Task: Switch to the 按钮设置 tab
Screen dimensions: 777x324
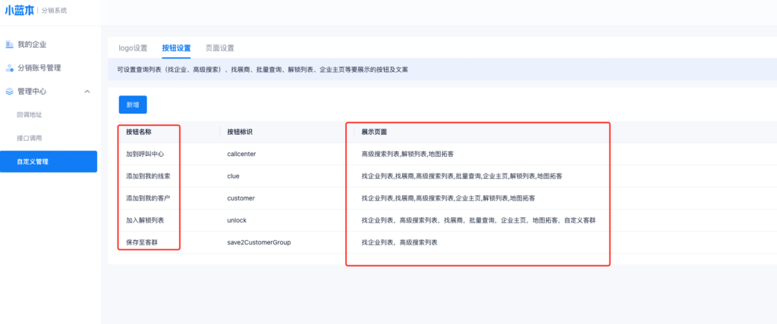Action: 176,48
